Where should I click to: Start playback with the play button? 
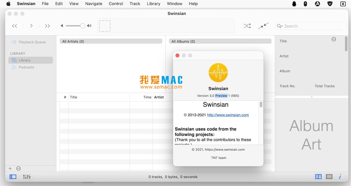31,26
